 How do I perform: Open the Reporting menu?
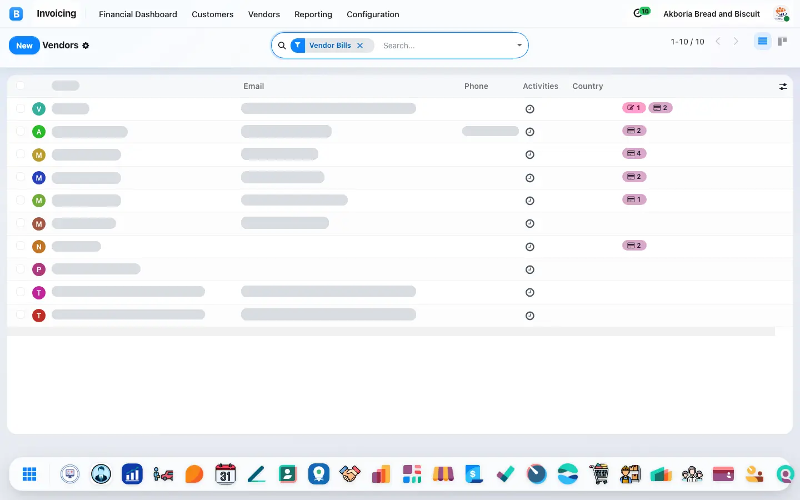(x=313, y=14)
